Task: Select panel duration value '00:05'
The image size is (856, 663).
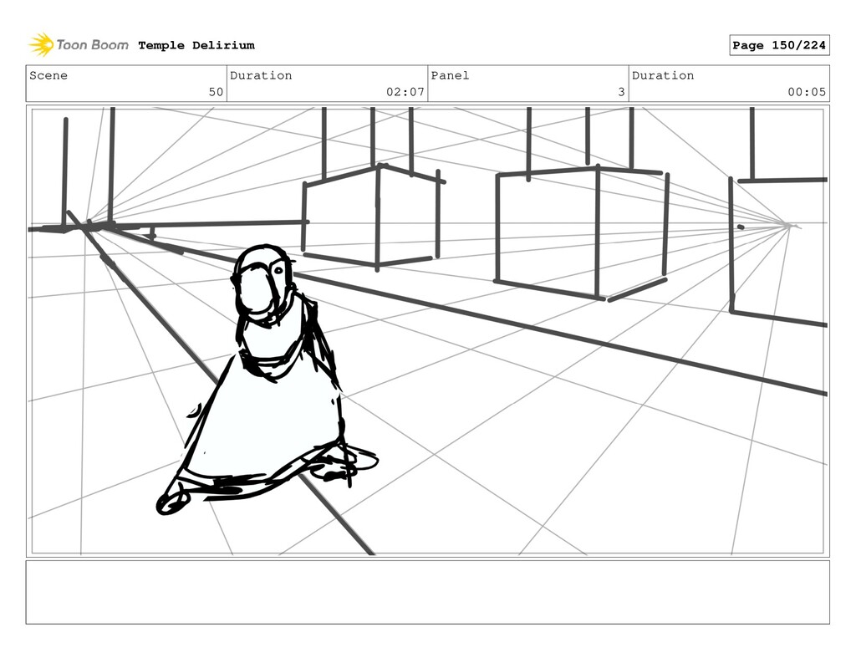Action: (807, 92)
